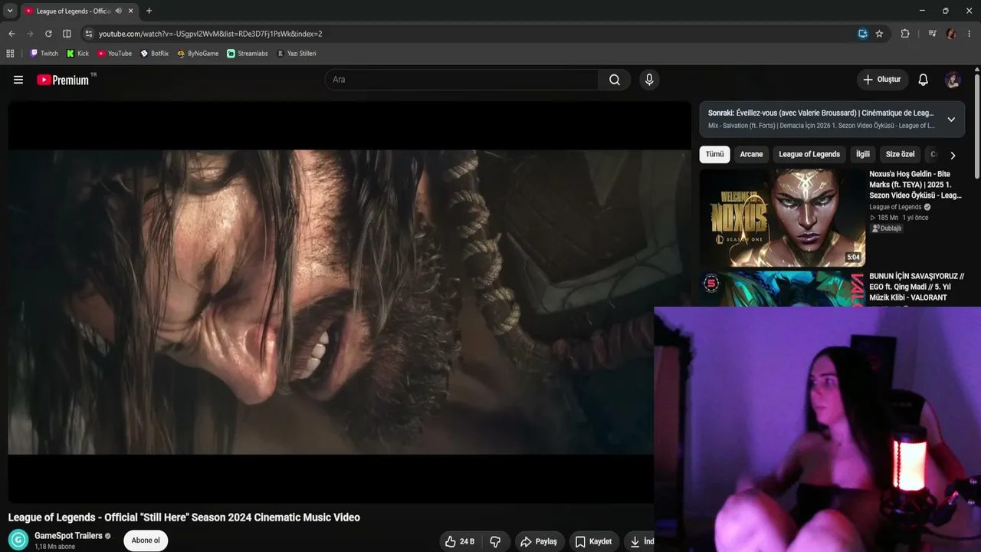Click the search magnifier button
The width and height of the screenshot is (981, 552).
(615, 80)
